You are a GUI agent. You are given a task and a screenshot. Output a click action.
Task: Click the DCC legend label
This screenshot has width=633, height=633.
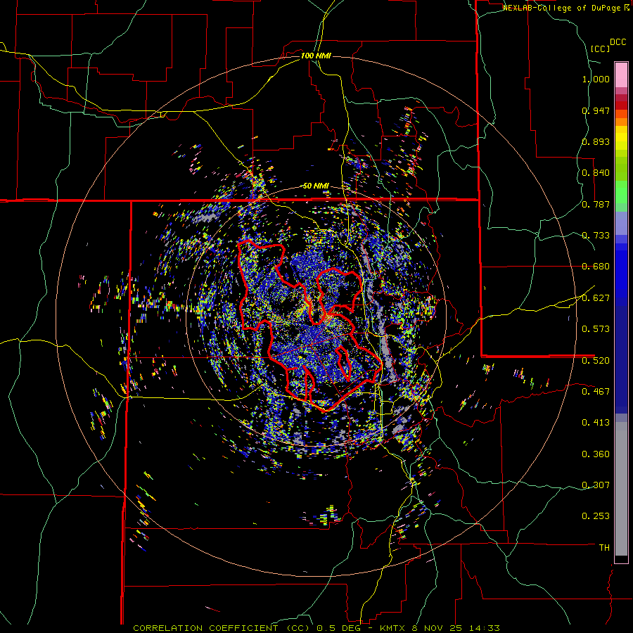[x=618, y=42]
